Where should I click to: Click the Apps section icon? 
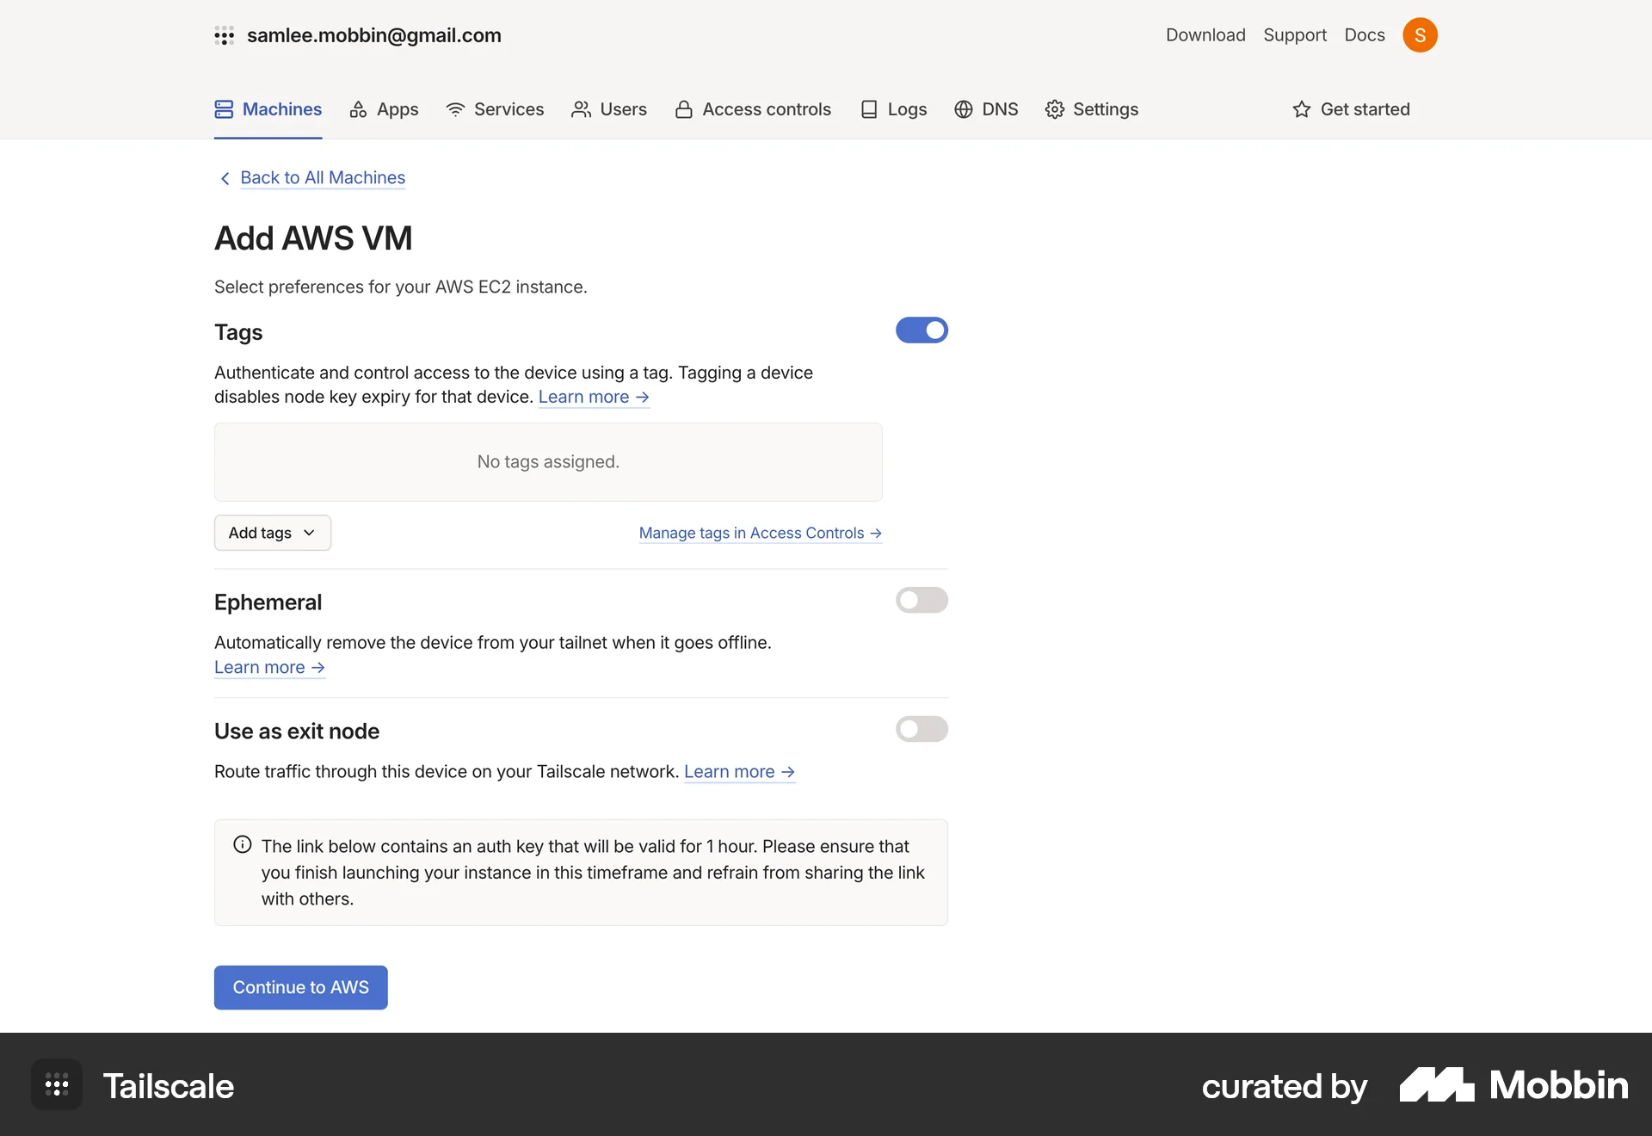click(358, 109)
